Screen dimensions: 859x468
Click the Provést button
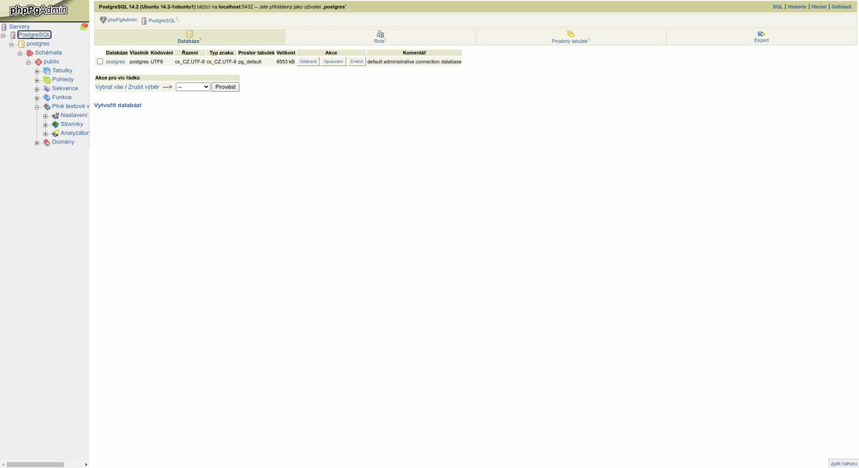225,87
